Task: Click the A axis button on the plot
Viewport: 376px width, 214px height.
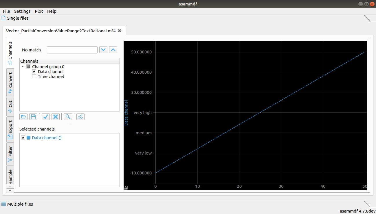Action: (x=126, y=188)
